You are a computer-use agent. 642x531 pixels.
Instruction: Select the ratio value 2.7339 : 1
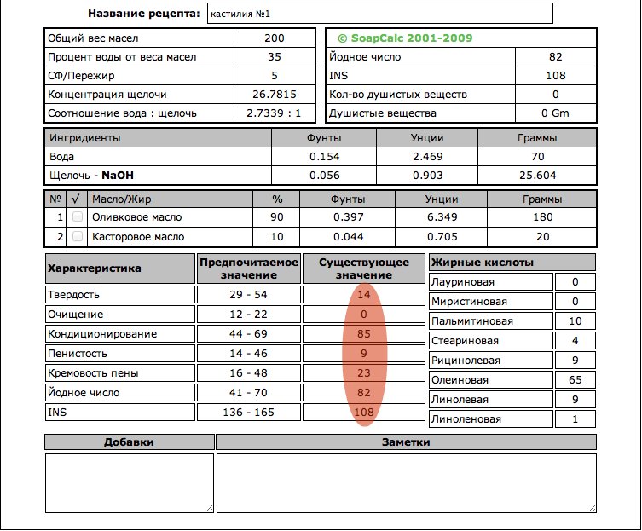click(274, 113)
